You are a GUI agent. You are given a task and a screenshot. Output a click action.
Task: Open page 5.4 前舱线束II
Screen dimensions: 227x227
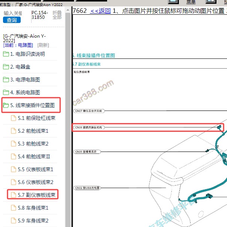point(34,156)
